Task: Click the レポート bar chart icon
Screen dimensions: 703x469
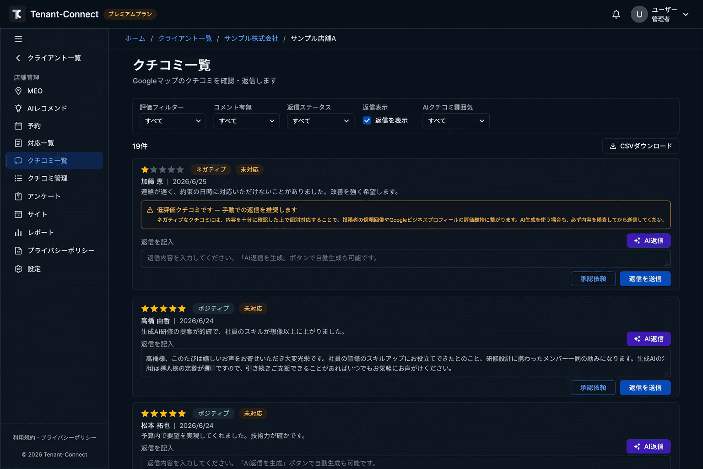Action: coord(18,233)
